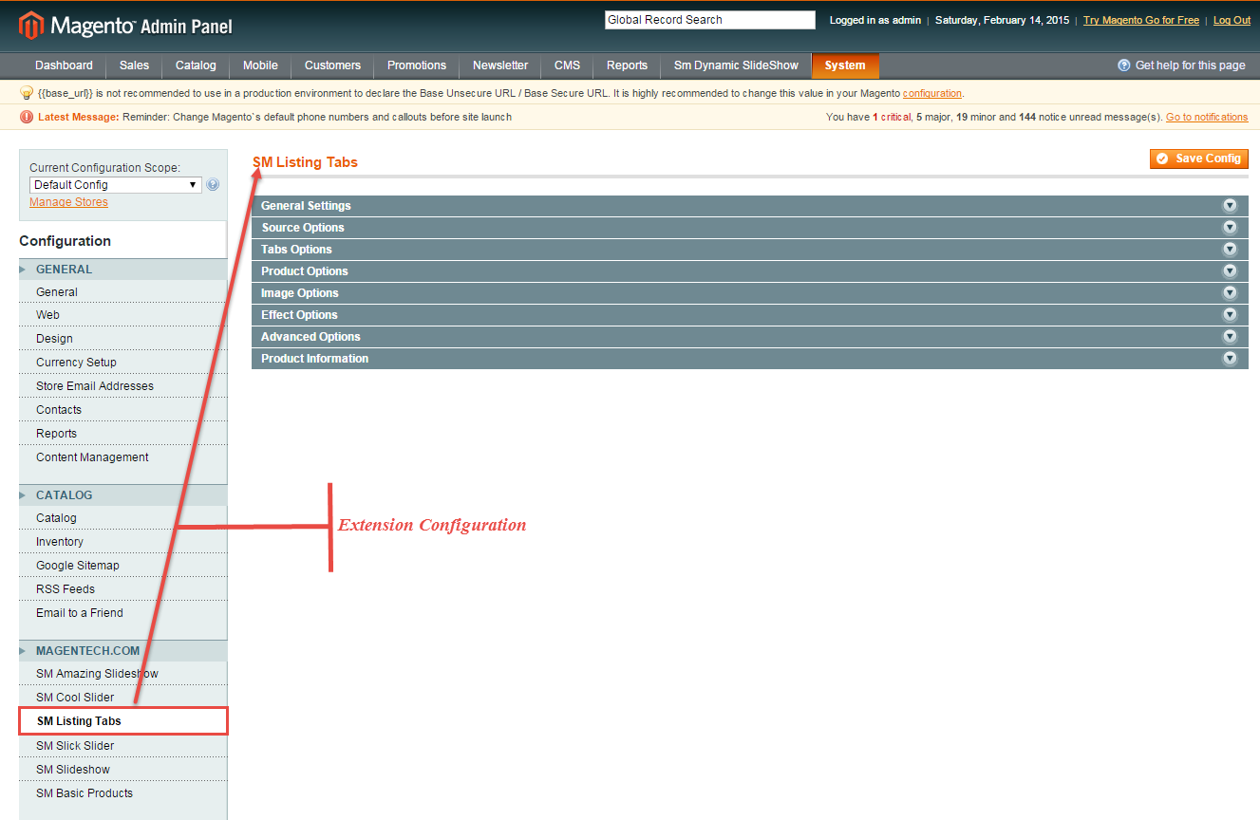The width and height of the screenshot is (1260, 820).
Task: Click the red alert icon beside Latest Message
Action: pyautogui.click(x=27, y=117)
